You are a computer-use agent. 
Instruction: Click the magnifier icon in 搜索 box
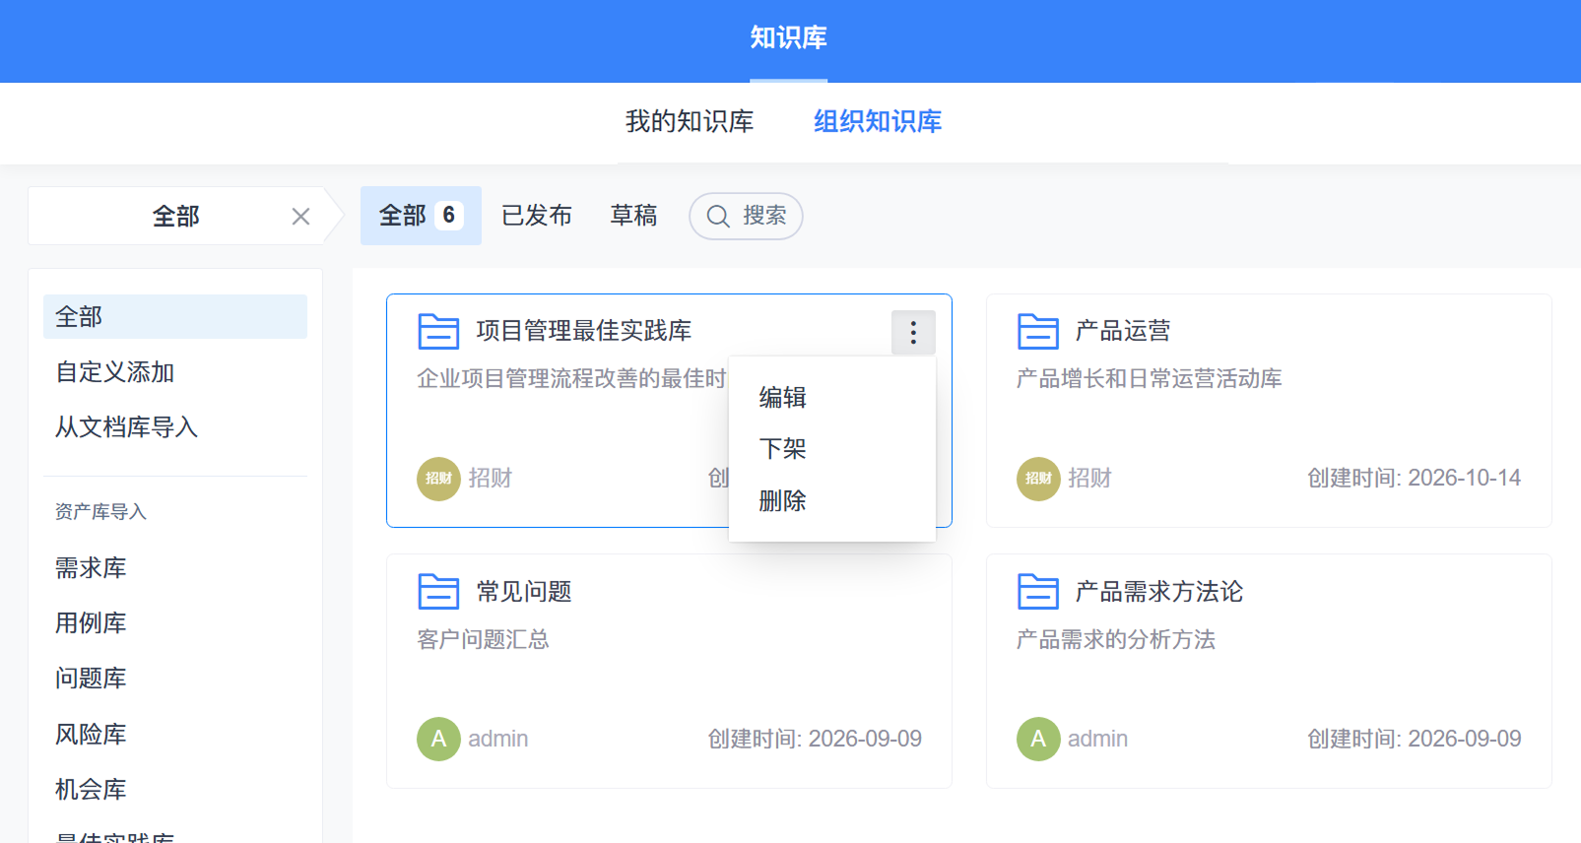[x=718, y=217]
